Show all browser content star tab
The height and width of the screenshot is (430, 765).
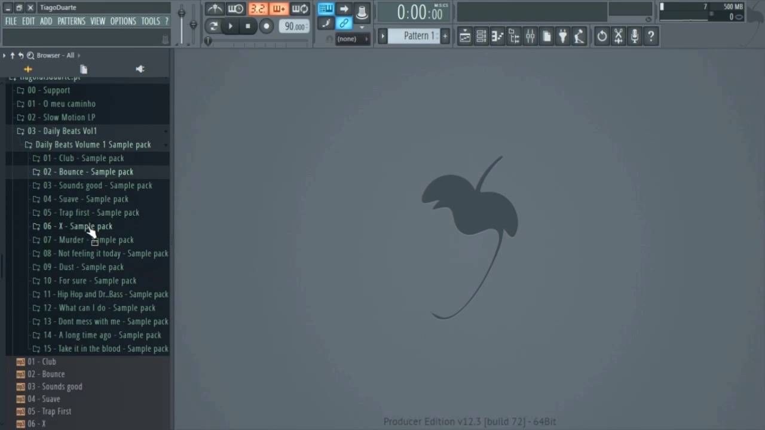28,69
